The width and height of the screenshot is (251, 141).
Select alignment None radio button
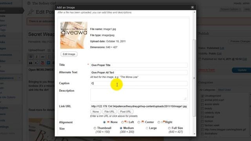104,122
